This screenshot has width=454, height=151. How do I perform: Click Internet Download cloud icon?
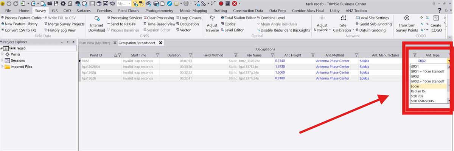pyautogui.click(x=97, y=18)
